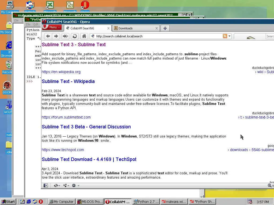Open a new tab with plus button
Viewport: 274px width, 205px height.
(x=165, y=28)
